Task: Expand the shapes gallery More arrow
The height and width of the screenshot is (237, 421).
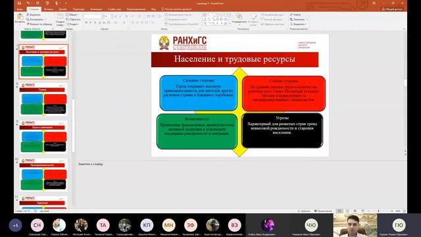Action: tap(230, 24)
